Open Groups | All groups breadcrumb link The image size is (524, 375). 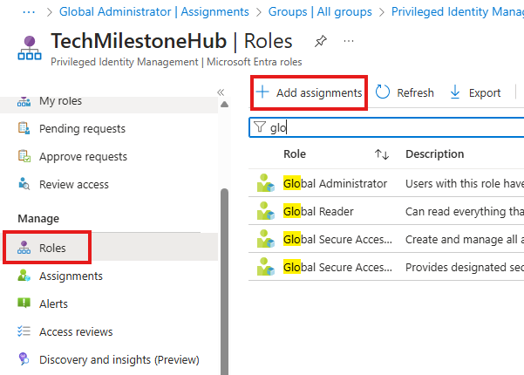(320, 12)
